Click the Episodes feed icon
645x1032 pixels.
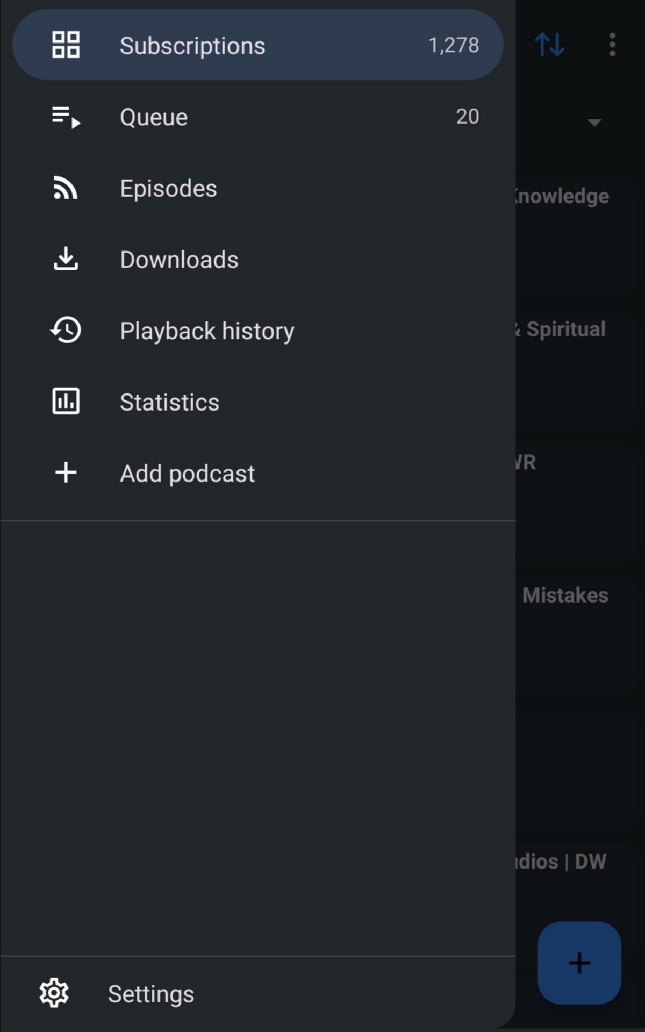pos(66,188)
